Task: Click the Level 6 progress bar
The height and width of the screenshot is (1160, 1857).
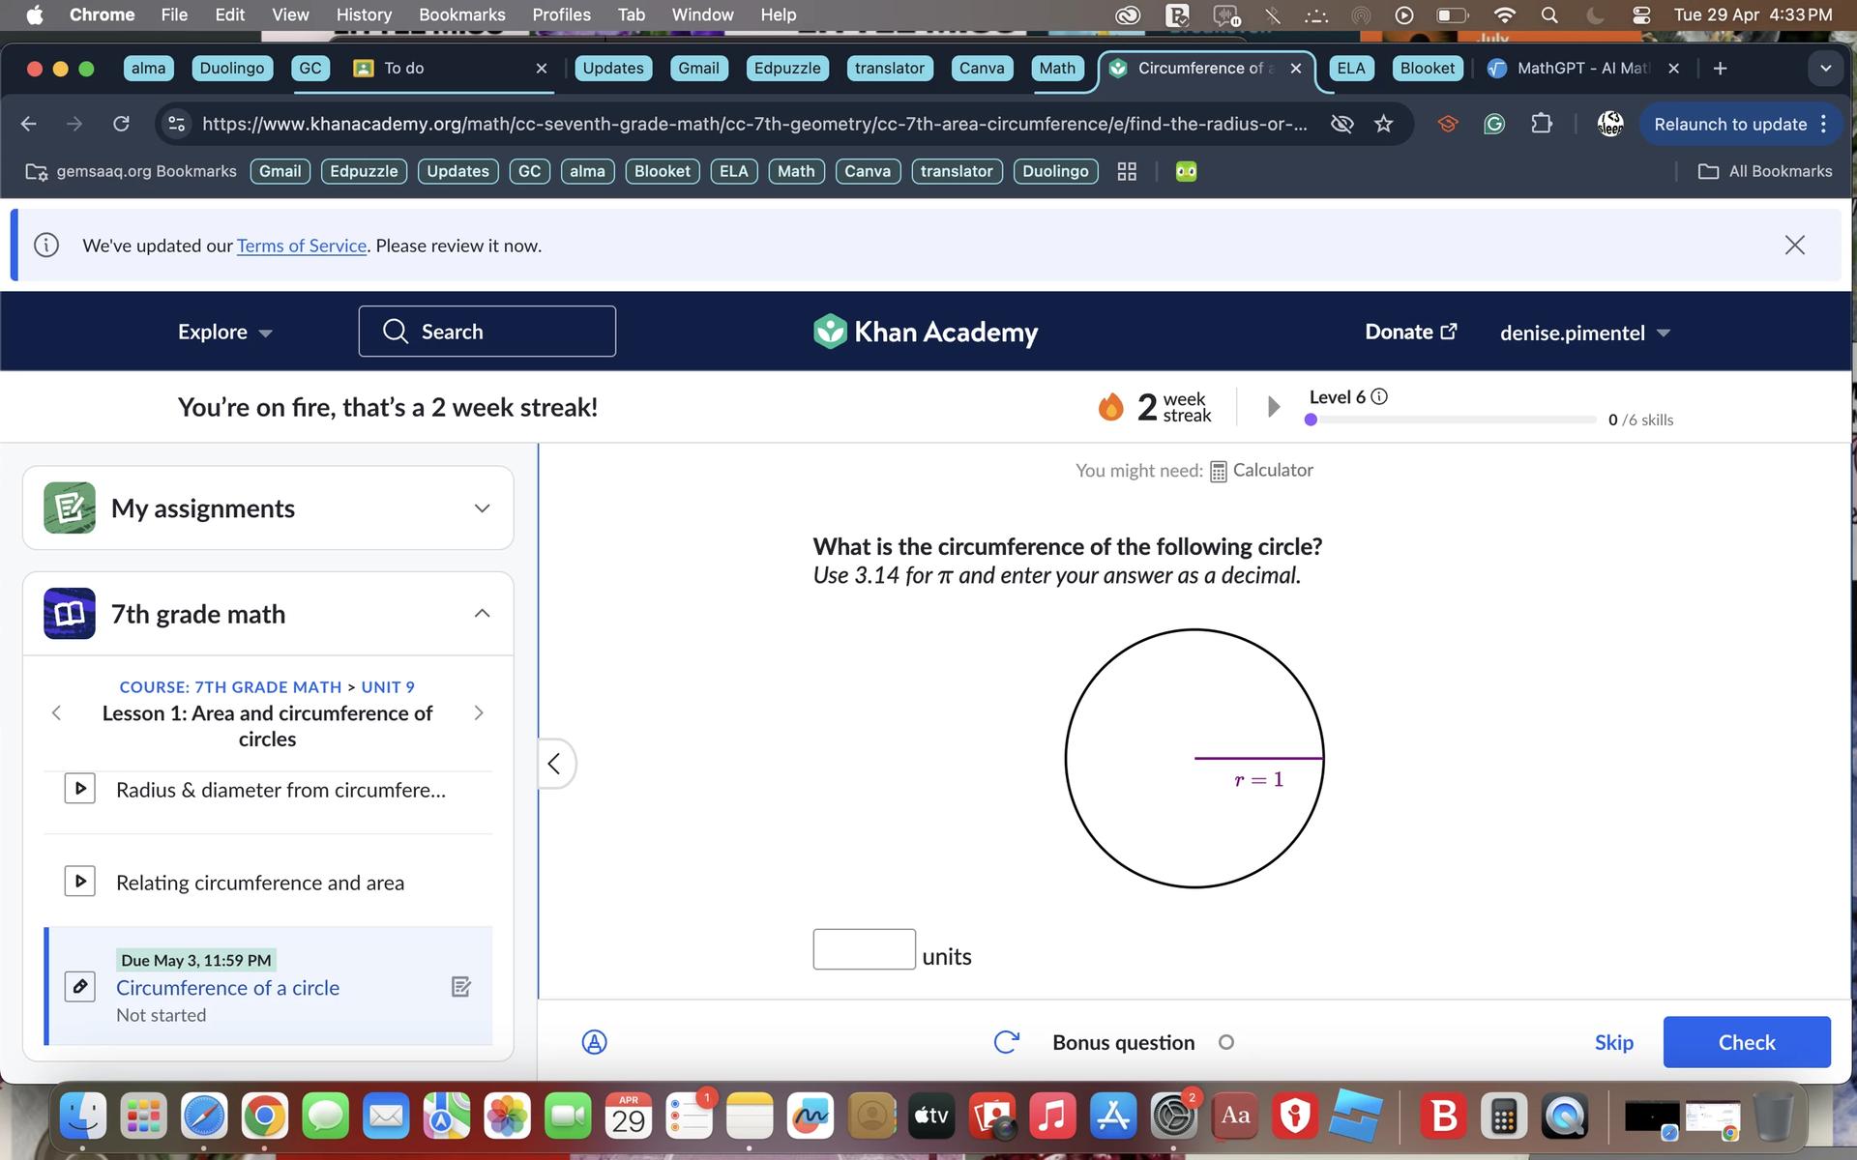Action: (1451, 420)
